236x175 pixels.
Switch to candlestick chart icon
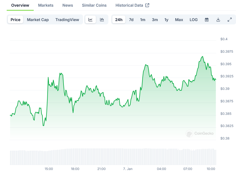[x=102, y=20]
